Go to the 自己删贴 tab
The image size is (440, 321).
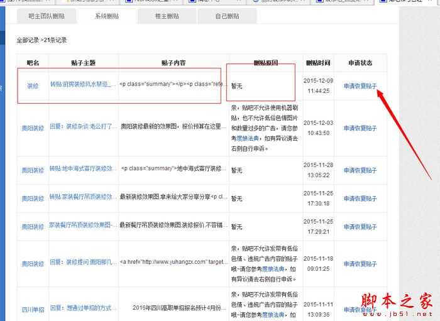coord(226,16)
